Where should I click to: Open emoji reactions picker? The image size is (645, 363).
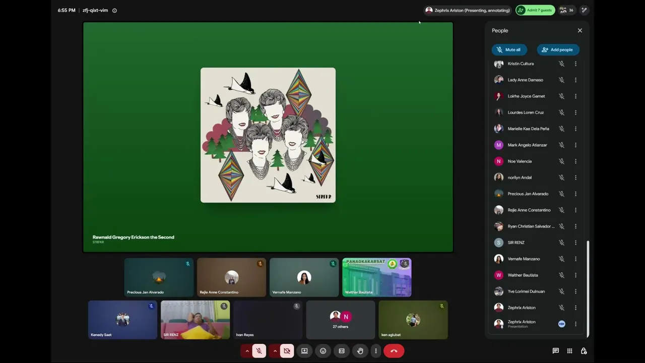pos(323,351)
